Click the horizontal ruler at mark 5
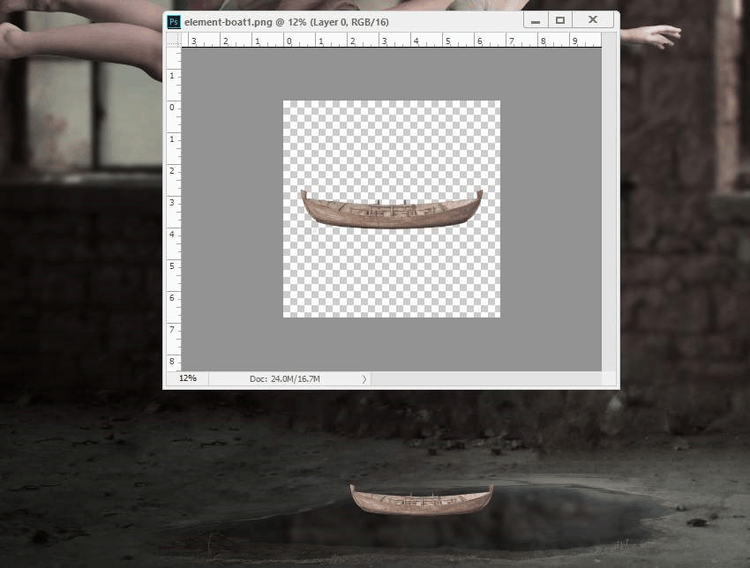The height and width of the screenshot is (568, 750). tap(447, 41)
